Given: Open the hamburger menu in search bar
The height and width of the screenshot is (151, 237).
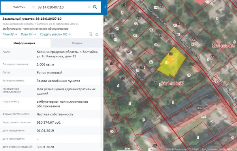Looking at the screenshot, I should pos(6,7).
